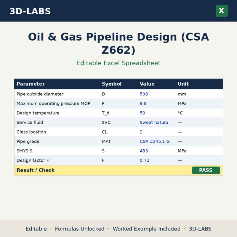Viewport: 237px width, 237px height.
Task: Click the Editable Excel Spreadsheet subtitle
Action: [x=118, y=63]
